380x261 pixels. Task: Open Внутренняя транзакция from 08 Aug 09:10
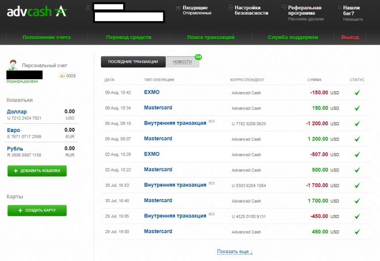coord(175,123)
